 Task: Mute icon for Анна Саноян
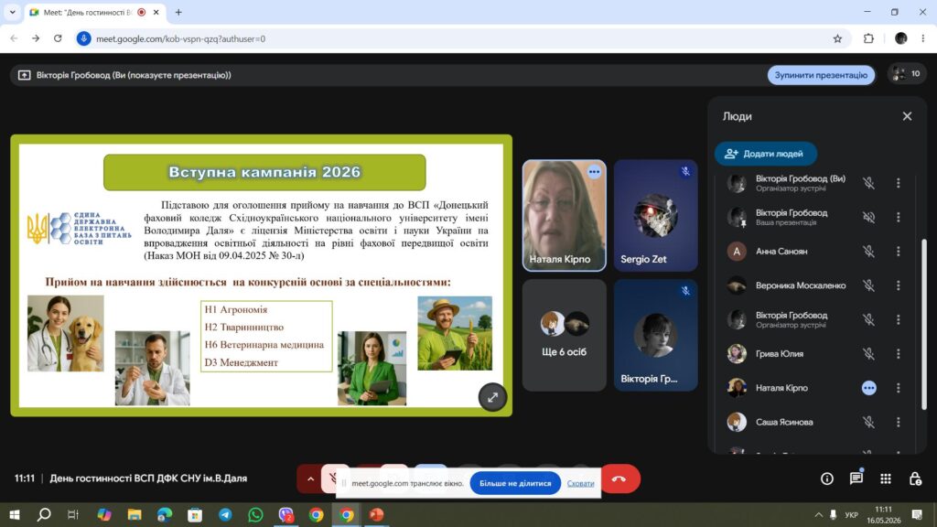[x=869, y=252]
